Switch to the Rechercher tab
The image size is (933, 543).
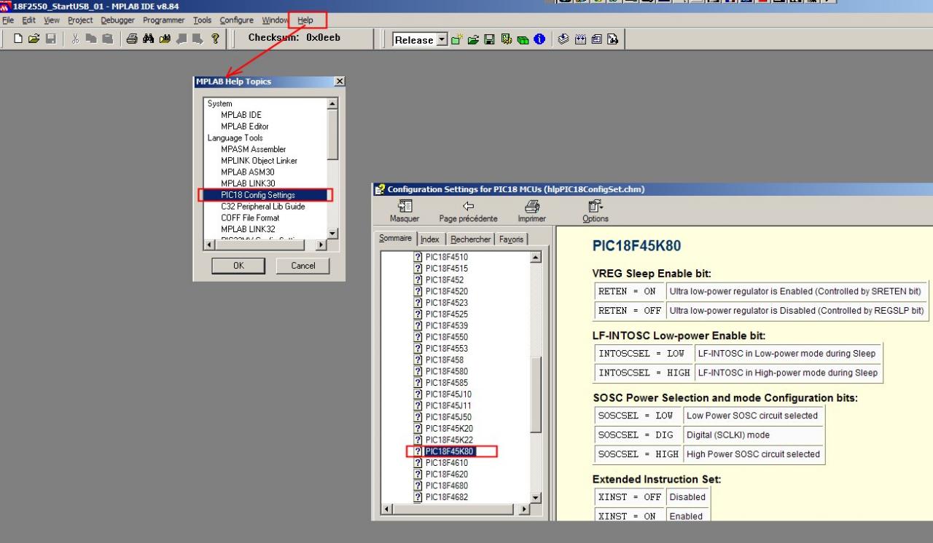[470, 239]
